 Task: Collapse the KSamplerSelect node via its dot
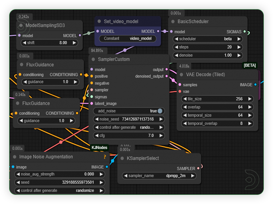pyautogui.click(x=122, y=158)
